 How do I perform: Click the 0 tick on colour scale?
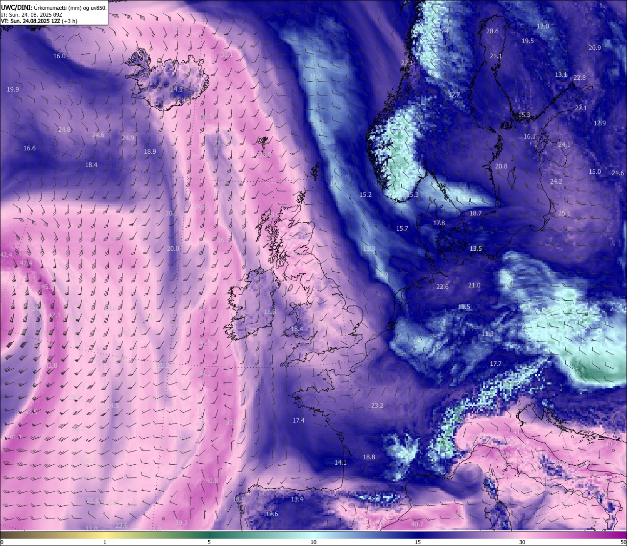click(1, 542)
